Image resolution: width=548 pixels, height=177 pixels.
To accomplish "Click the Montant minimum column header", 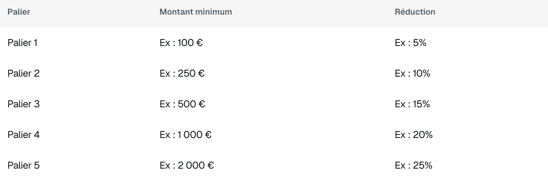I will point(196,12).
